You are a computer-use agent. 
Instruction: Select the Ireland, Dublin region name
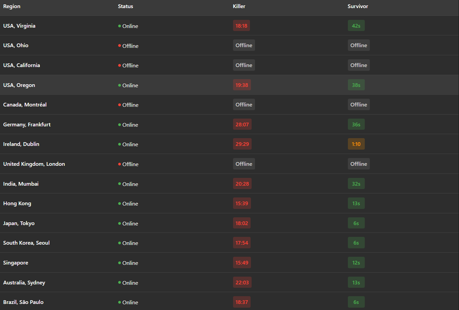(x=21, y=144)
